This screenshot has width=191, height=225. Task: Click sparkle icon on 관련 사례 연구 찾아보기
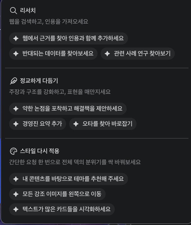tap(107, 54)
